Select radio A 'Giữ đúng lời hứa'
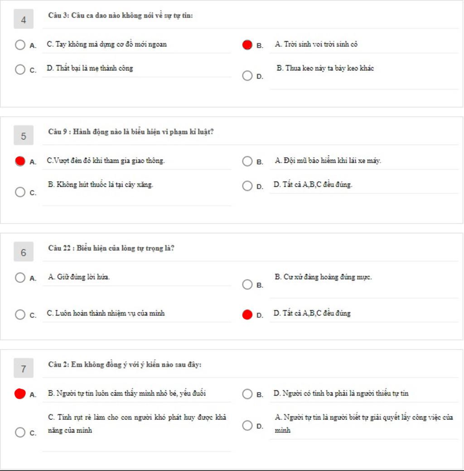The width and height of the screenshot is (464, 471). click(x=20, y=278)
